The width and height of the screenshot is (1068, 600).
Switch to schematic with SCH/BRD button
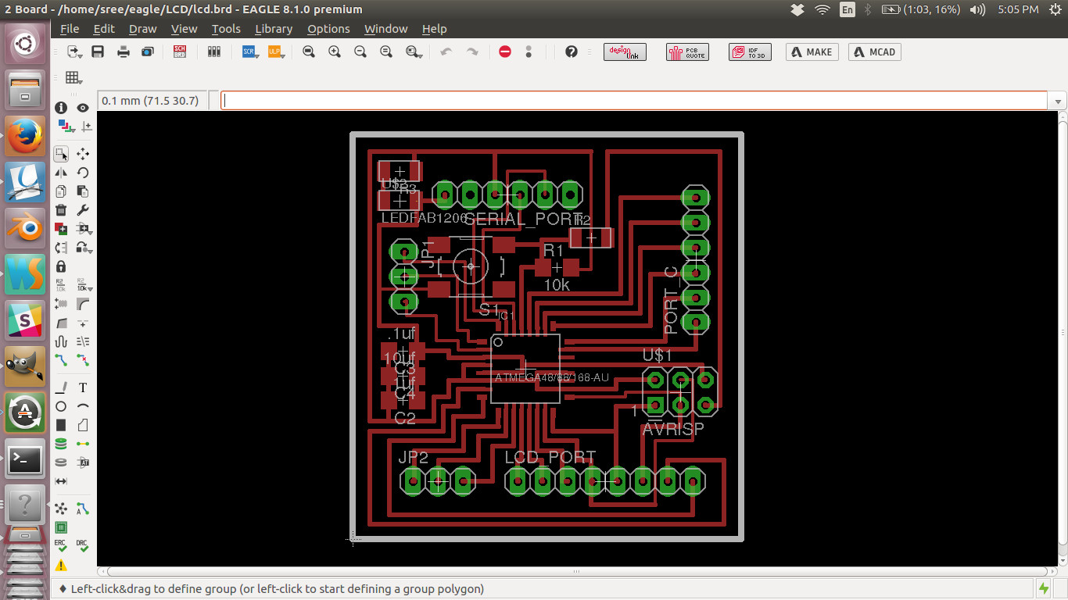coord(180,52)
